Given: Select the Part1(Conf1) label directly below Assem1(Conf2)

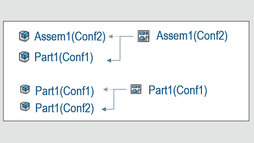Looking at the screenshot, I should click(x=64, y=57).
